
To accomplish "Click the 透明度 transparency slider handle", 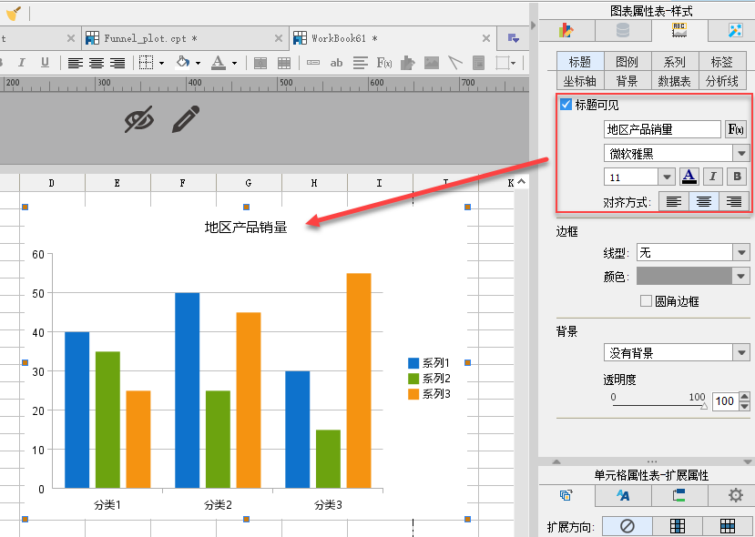I will point(703,407).
